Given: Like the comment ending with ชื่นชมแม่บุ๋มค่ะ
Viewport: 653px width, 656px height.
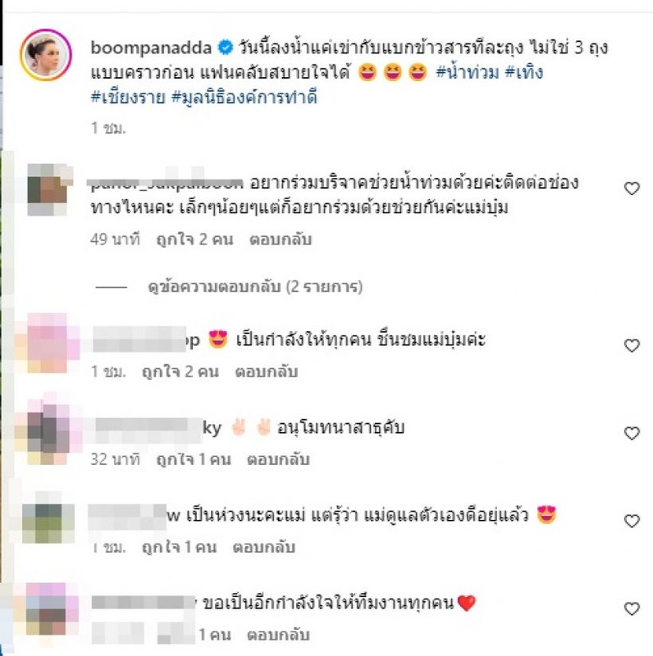Looking at the screenshot, I should (632, 345).
